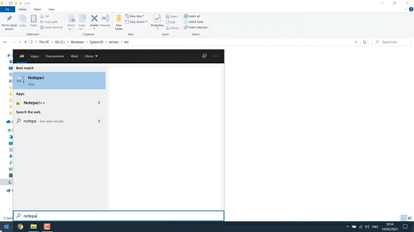The image size is (414, 232).
Task: Open the Windows Start button
Action: tap(6, 226)
